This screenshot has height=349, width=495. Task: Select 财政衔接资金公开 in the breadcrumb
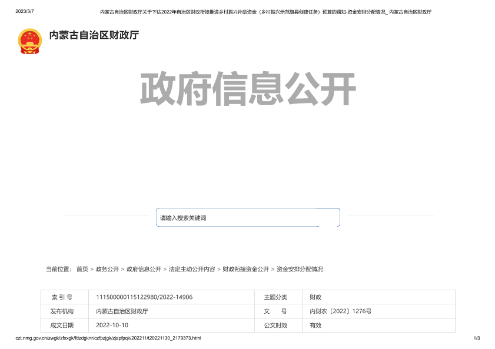point(245,269)
